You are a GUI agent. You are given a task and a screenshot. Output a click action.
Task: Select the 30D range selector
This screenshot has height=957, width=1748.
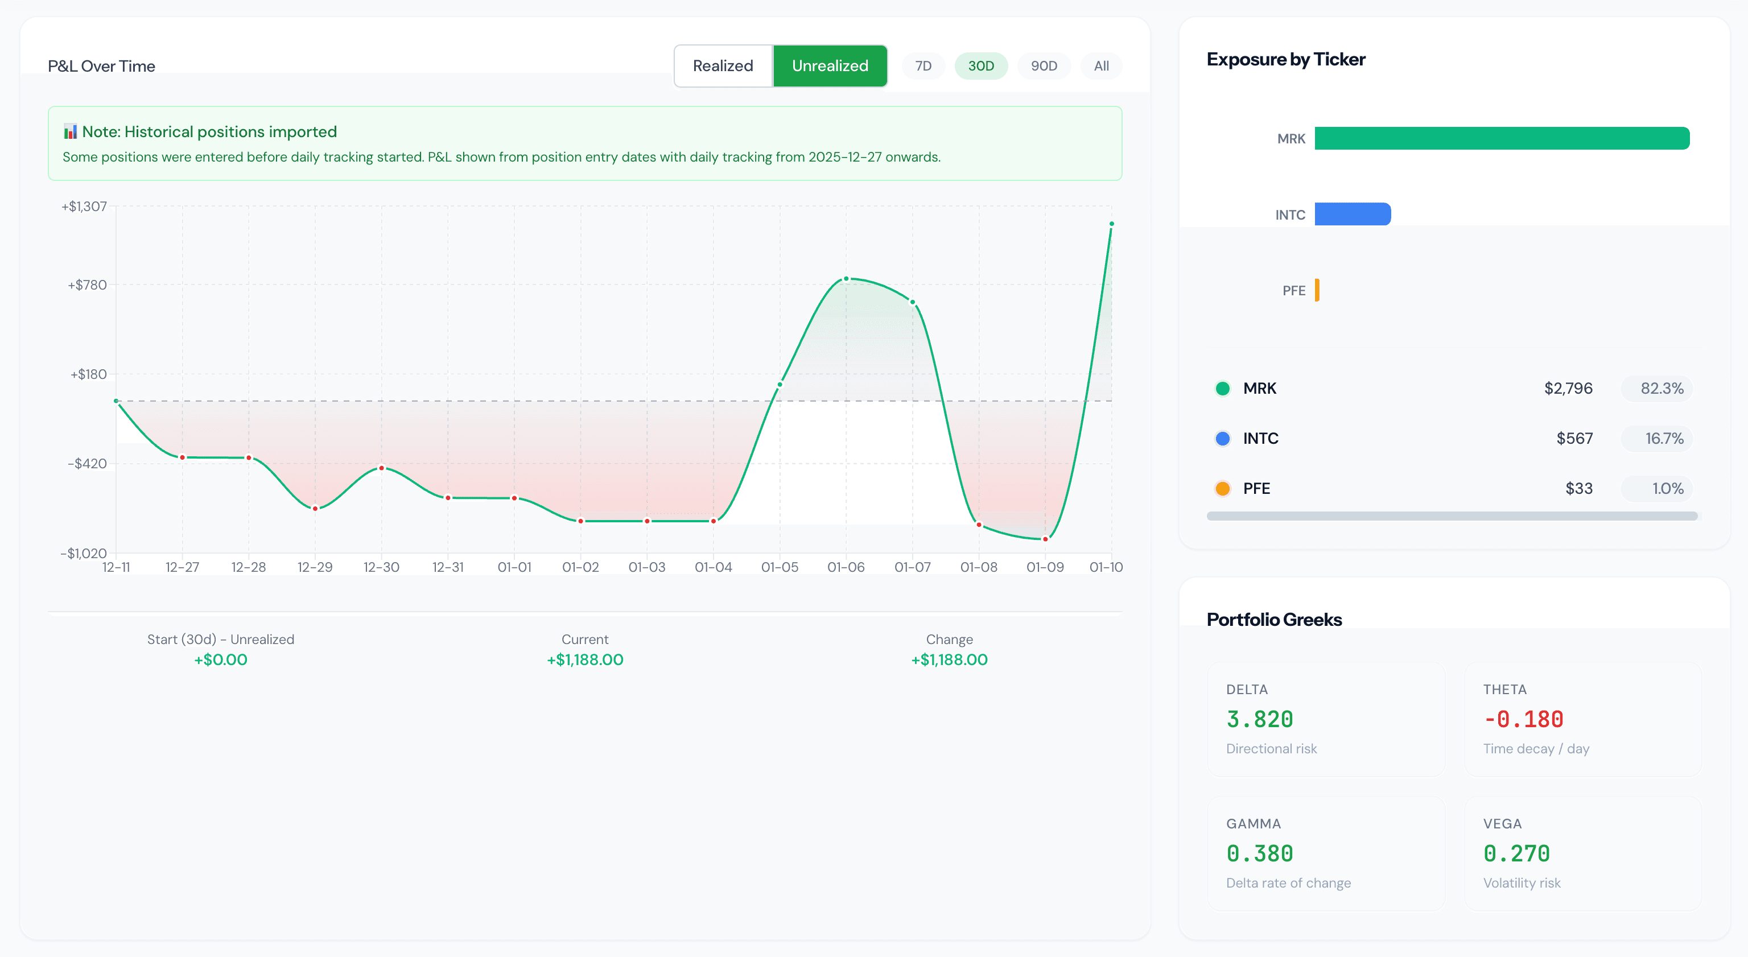tap(981, 66)
